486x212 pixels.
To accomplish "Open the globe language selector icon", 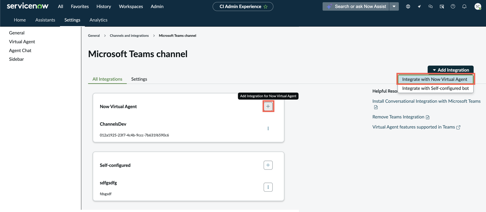I will (408, 6).
